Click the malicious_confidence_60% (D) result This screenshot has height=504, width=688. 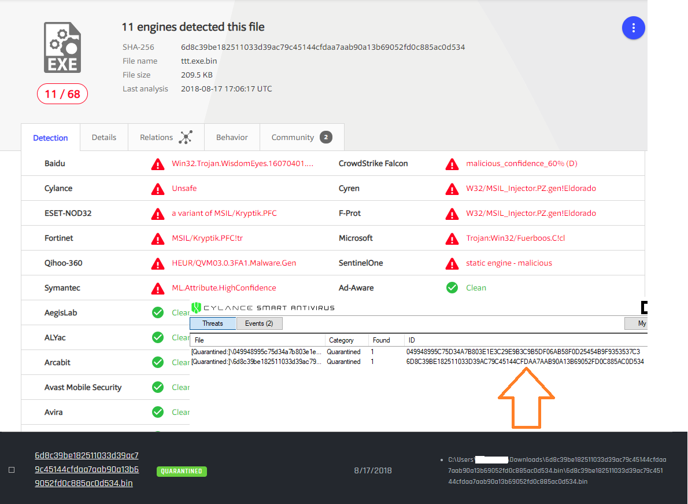[x=521, y=163]
